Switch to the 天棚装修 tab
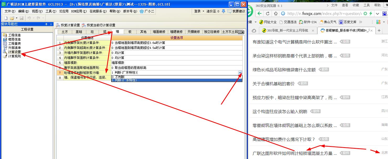Image resolution: width=388 pixels, height=159 pixels. click(x=194, y=32)
